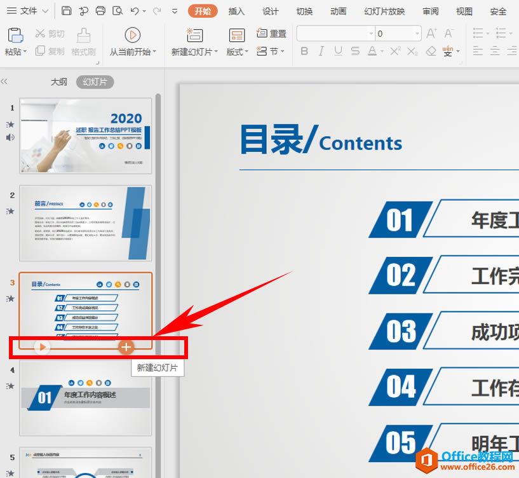Collapse the slide panel with « icon
The image size is (519, 478).
tap(4, 81)
